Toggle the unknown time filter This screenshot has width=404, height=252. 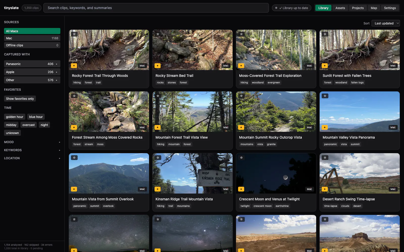click(12, 133)
